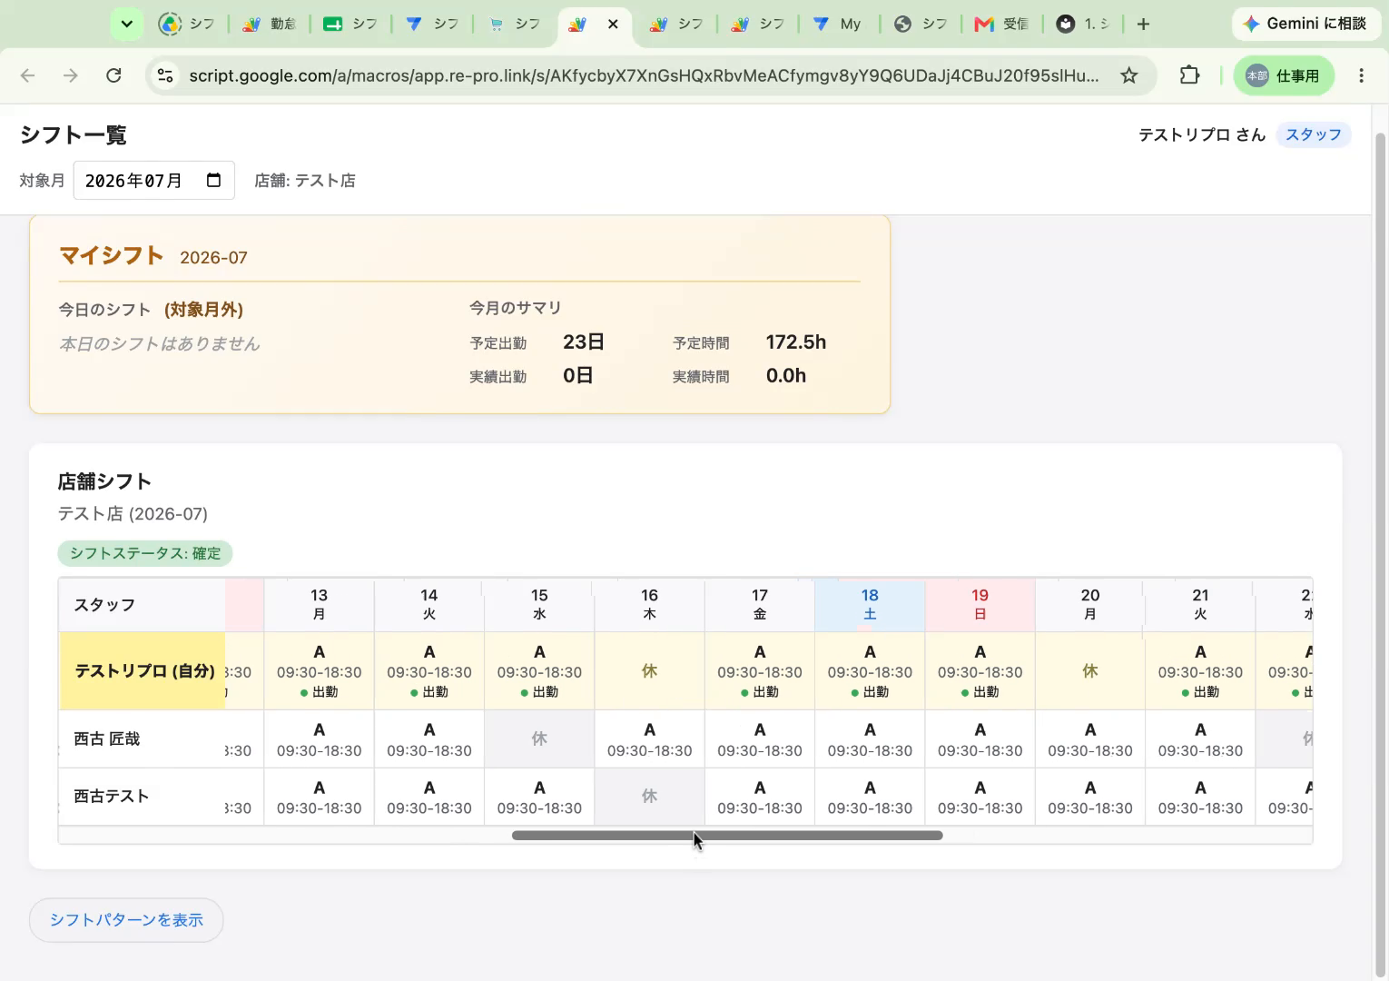Switch to the My tab
The width and height of the screenshot is (1389, 981).
click(x=837, y=25)
